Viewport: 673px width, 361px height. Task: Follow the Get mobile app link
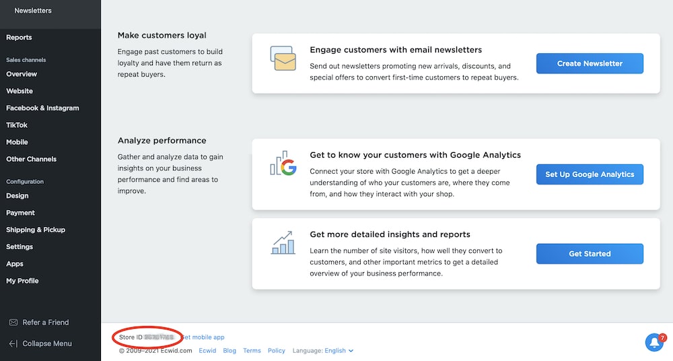click(x=203, y=337)
